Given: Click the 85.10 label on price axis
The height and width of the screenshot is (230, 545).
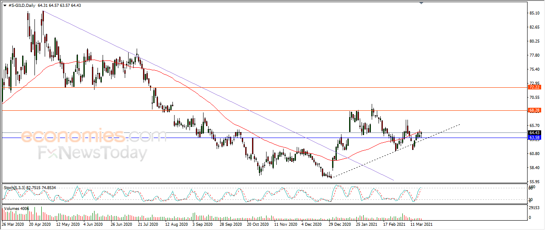Looking at the screenshot, I should pos(535,13).
